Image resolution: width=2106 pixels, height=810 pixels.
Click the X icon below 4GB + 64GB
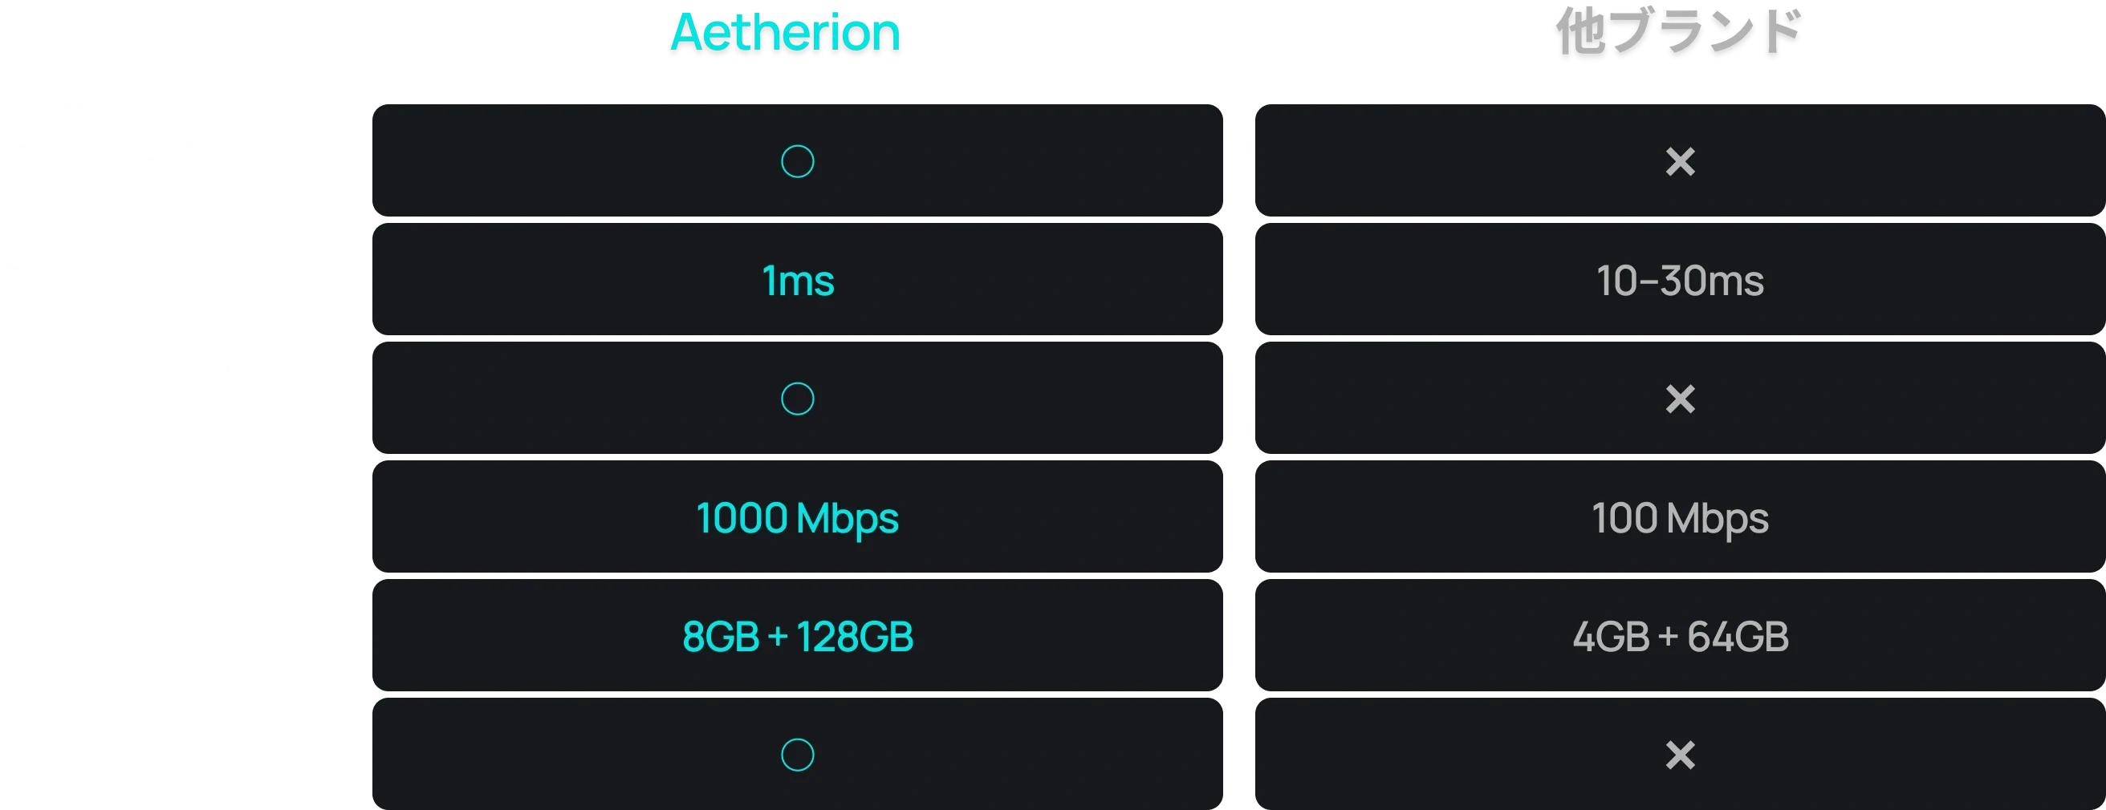coord(1680,755)
